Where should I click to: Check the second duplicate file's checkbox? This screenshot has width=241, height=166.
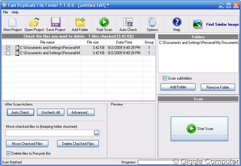(x=8, y=53)
